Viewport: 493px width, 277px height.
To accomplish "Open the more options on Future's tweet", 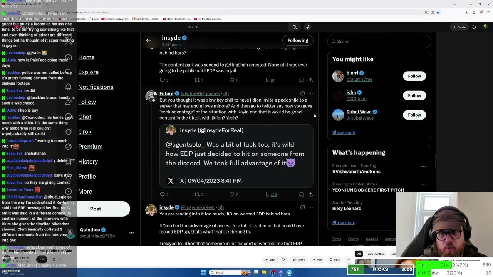I will [310, 93].
